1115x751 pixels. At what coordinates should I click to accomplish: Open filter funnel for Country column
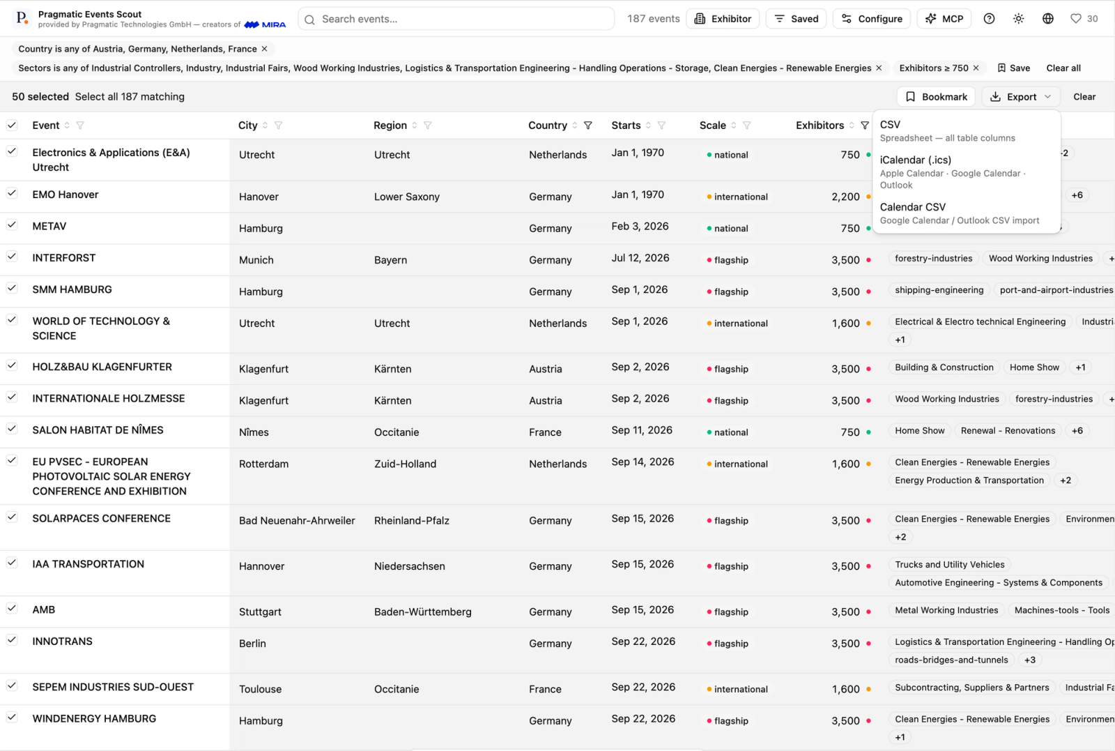tap(587, 126)
